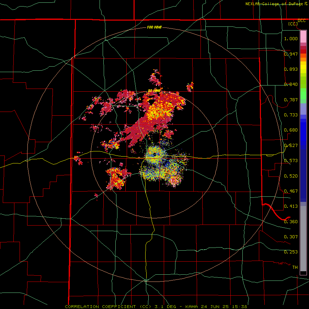Viewport: 309px width, 309px height.
Task: Click the 100 NMI range ring label
Action: 154,27
